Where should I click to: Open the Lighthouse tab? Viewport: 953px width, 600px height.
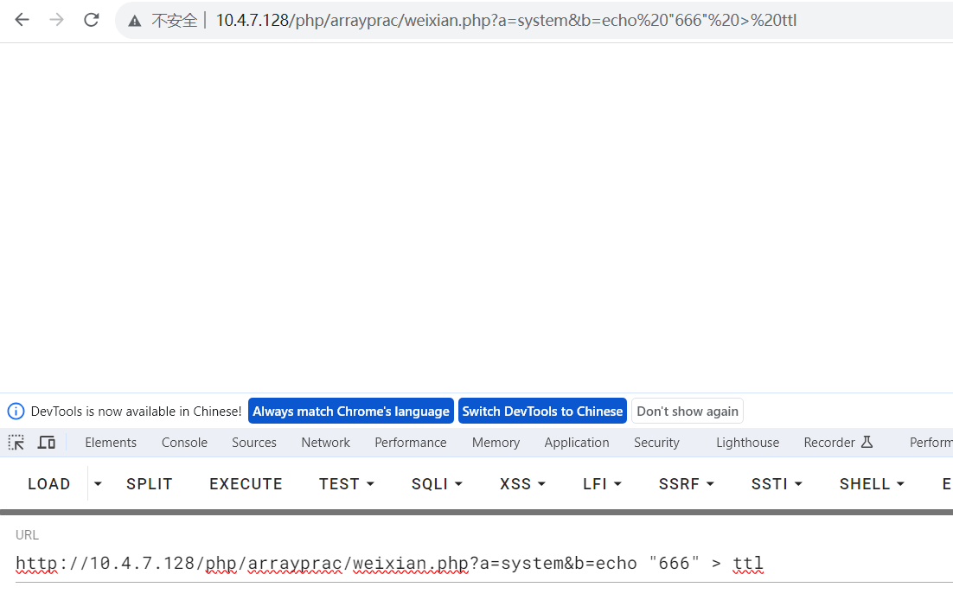747,443
